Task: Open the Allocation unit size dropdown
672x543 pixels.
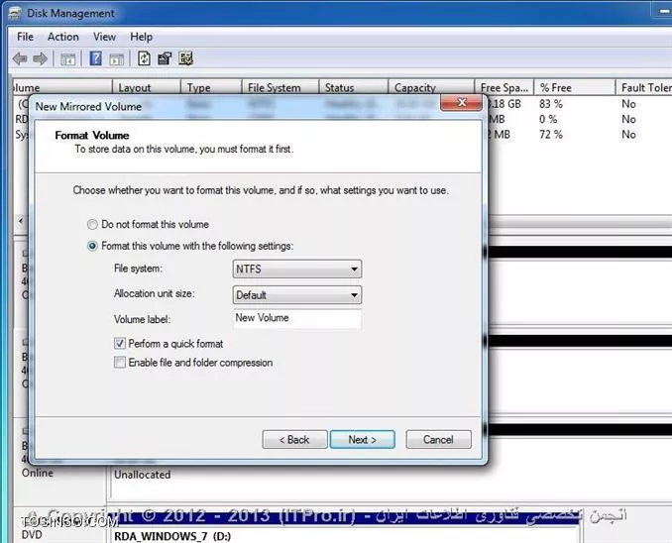Action: [x=297, y=295]
